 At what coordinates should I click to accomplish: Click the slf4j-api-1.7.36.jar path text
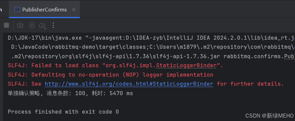click(188, 56)
